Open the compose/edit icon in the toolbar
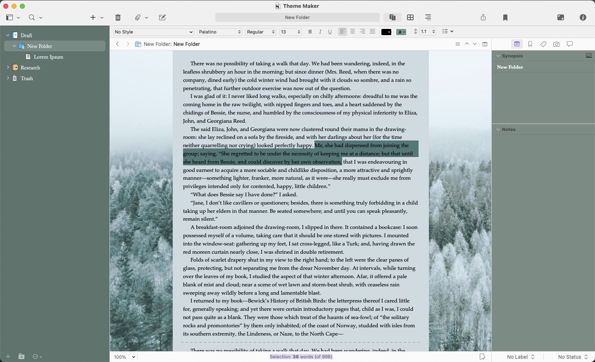The width and height of the screenshot is (595, 362). coord(162,17)
